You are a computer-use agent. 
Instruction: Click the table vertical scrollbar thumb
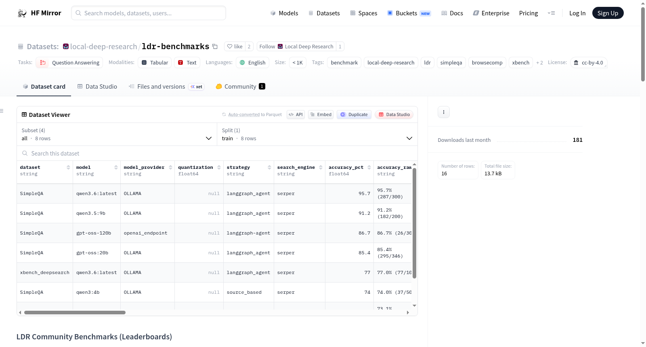[x=414, y=223]
